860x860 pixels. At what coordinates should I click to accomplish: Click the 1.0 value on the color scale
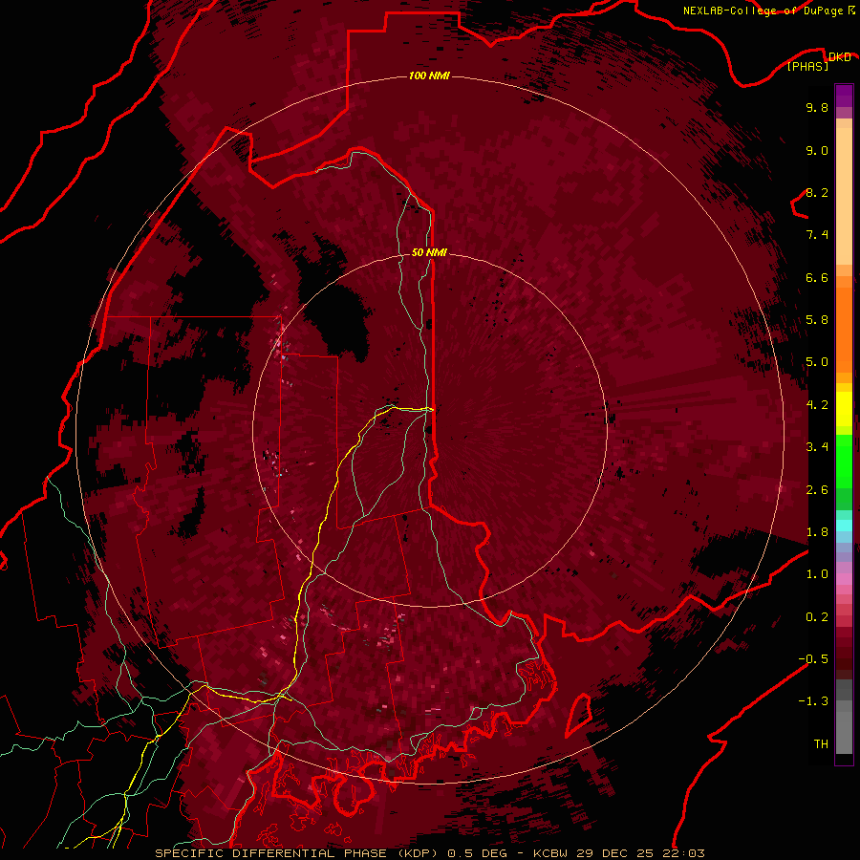point(817,574)
